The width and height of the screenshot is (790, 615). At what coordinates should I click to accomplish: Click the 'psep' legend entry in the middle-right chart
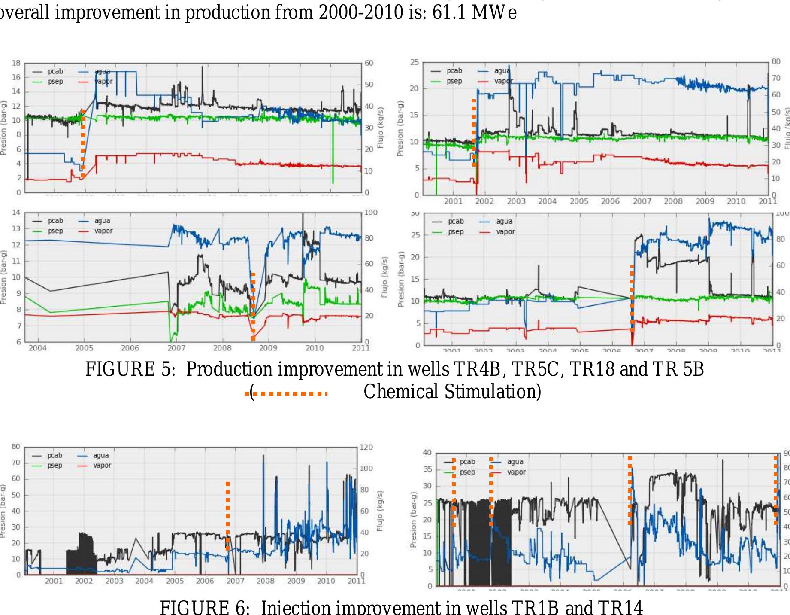tap(456, 232)
